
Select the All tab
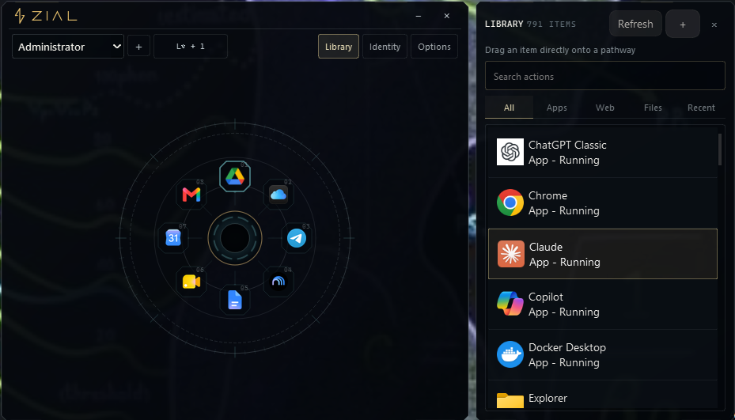[509, 108]
